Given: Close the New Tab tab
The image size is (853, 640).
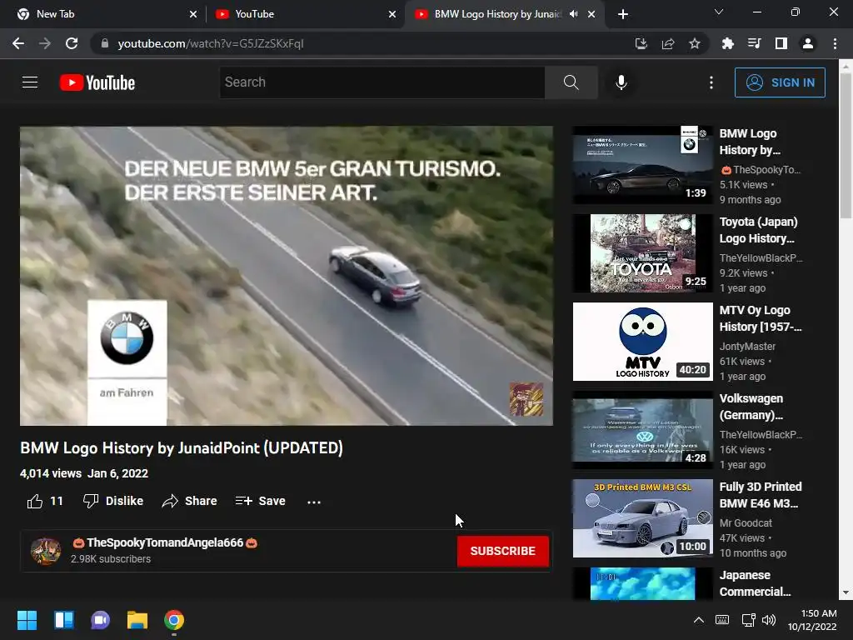Looking at the screenshot, I should click(193, 14).
